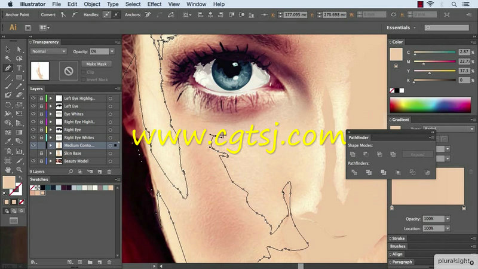Select the Pencil tool
Screen dimensions: 478x269
point(19,86)
